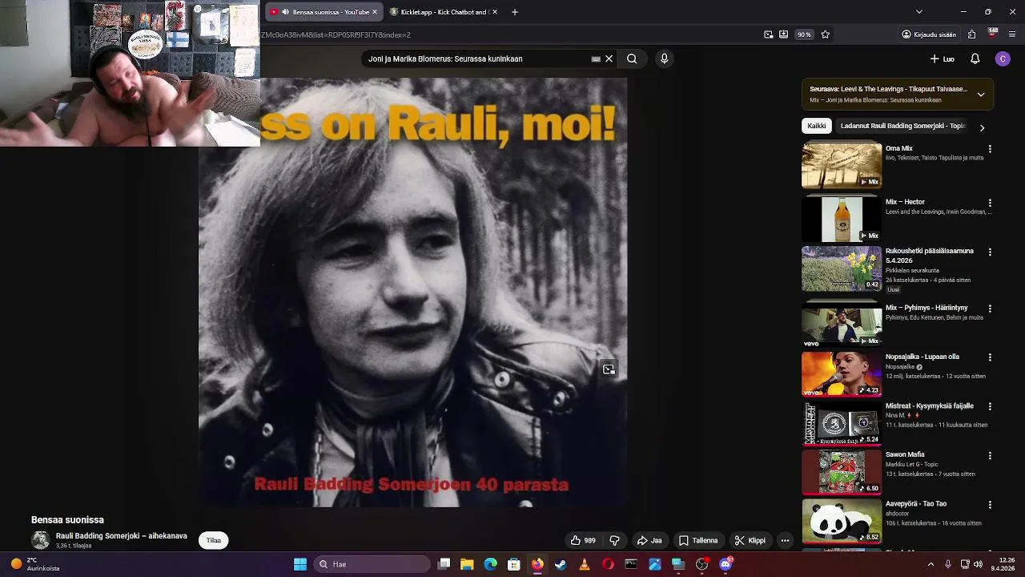Launch Steam from the taskbar
The height and width of the screenshot is (577, 1025).
[561, 564]
